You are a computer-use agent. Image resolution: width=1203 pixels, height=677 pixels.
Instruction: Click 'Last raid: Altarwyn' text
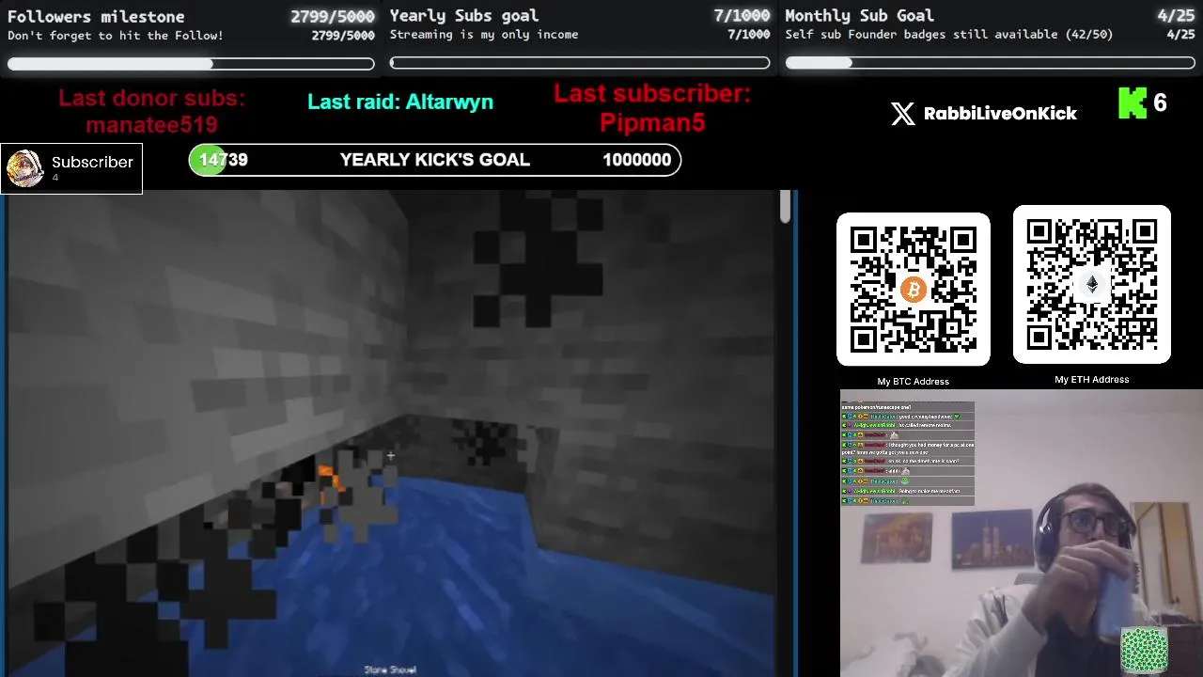point(400,102)
